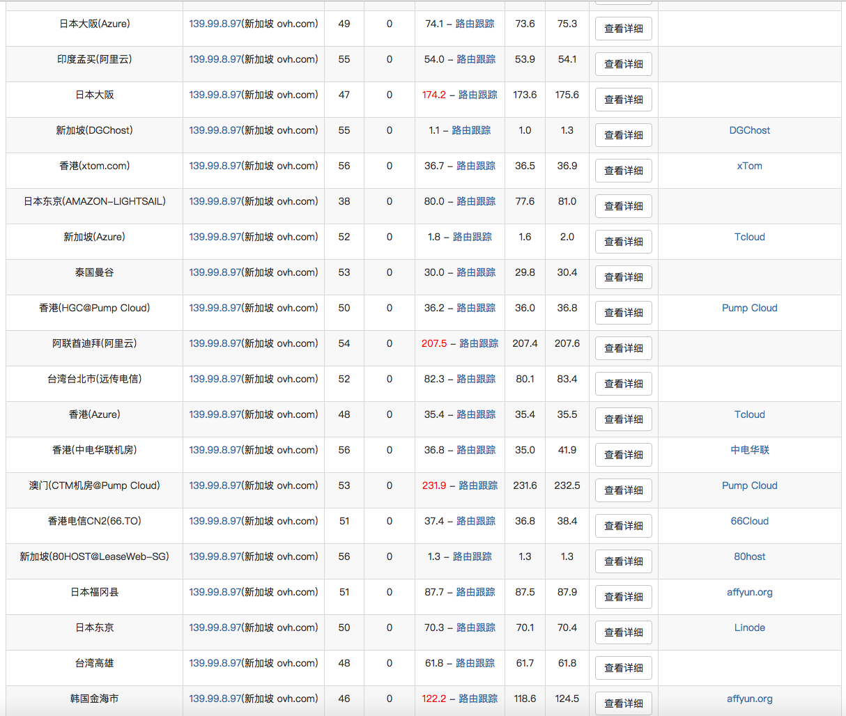Click 查看详细 button for 新加坡(DGChost) row
Viewport: 846px width, 716px height.
pyautogui.click(x=623, y=136)
